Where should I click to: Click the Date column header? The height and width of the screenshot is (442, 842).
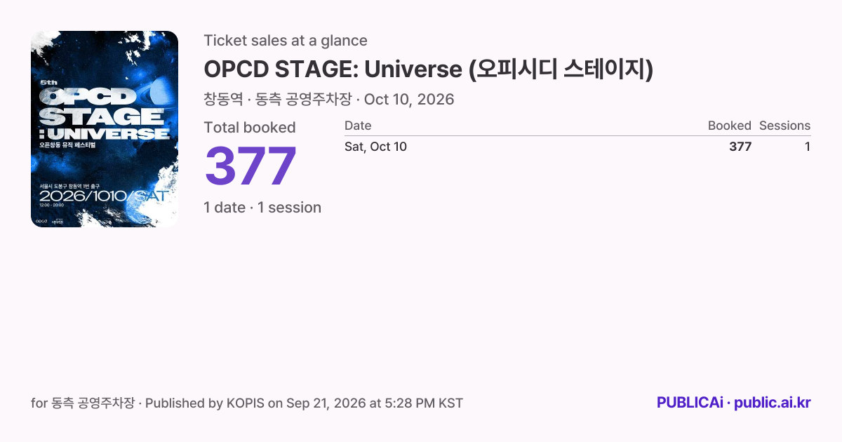coord(358,126)
